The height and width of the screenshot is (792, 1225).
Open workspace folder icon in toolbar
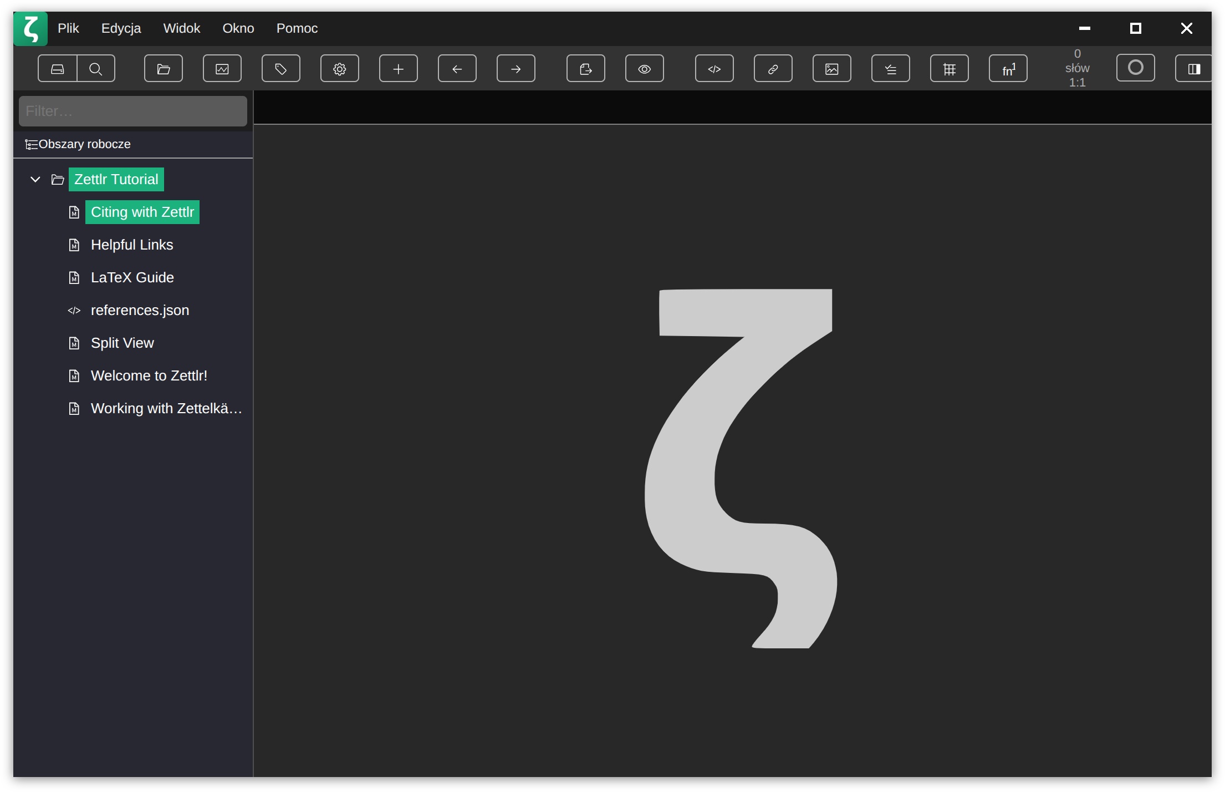click(164, 69)
